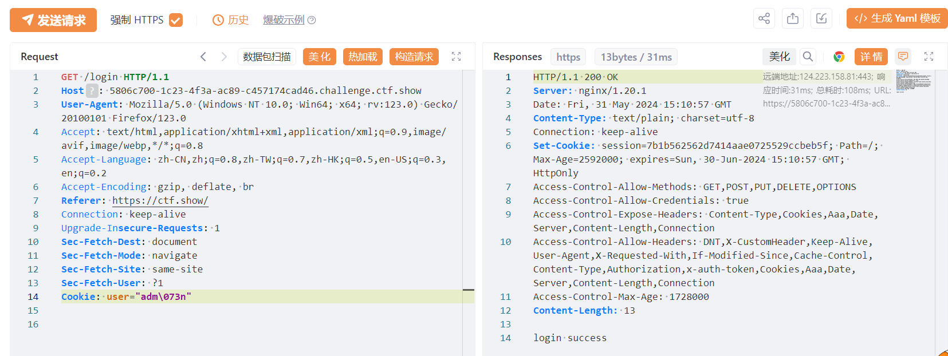948x356 pixels.
Task: Open the 历史 history link
Action: (231, 20)
